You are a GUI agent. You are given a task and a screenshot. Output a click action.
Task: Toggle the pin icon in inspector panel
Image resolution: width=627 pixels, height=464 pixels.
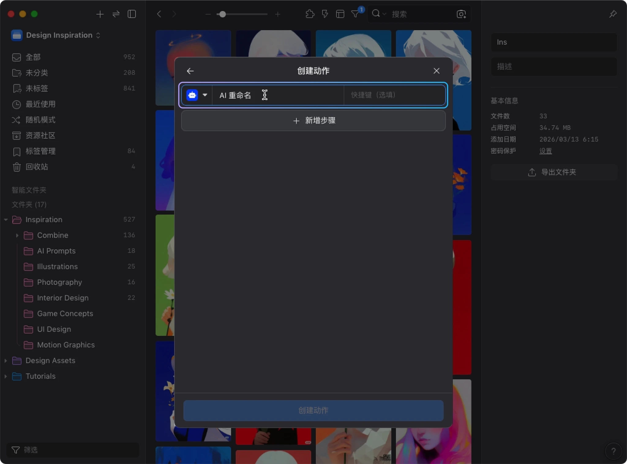tap(613, 14)
